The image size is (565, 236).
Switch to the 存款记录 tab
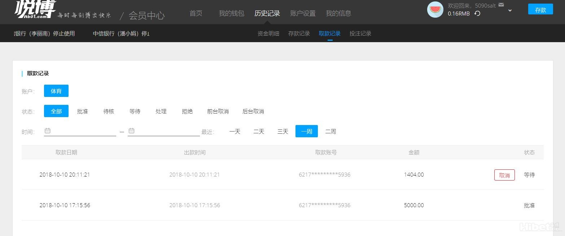click(299, 34)
